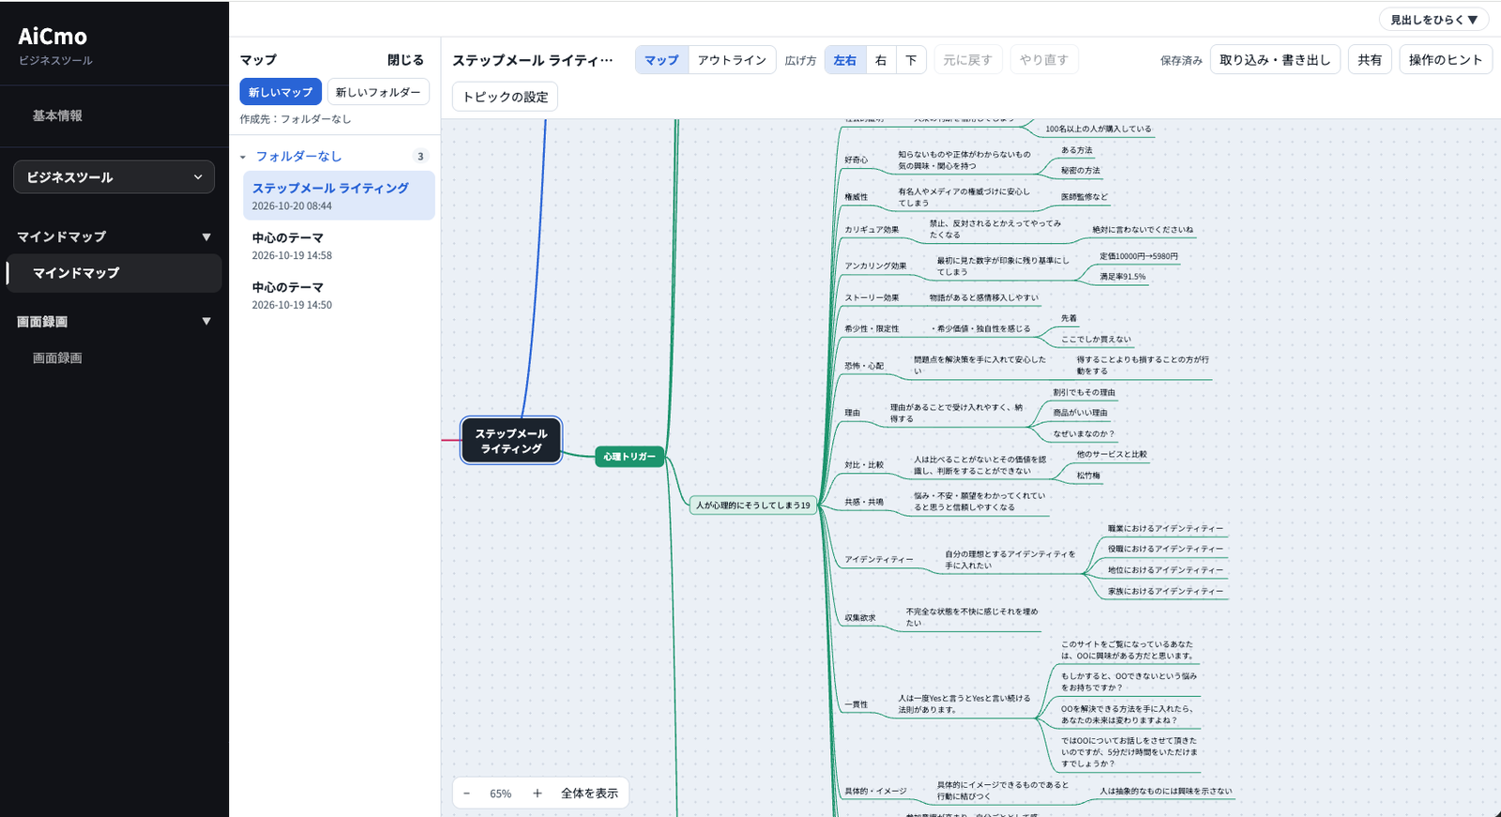The image size is (1501, 817).
Task: Create a 新しいフォルダー new folder
Action: click(x=378, y=92)
